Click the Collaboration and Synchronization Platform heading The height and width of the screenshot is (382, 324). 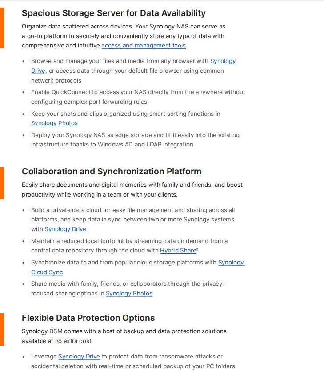tap(112, 171)
